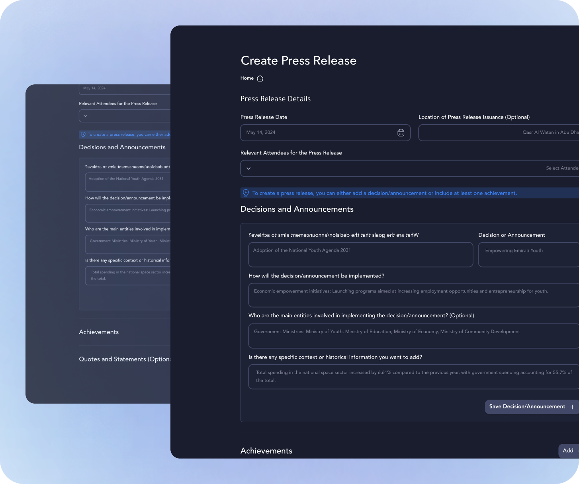Screen dimensions: 579x484
Task: Click the Press Release Date field in the front panel
Action: 319,133
